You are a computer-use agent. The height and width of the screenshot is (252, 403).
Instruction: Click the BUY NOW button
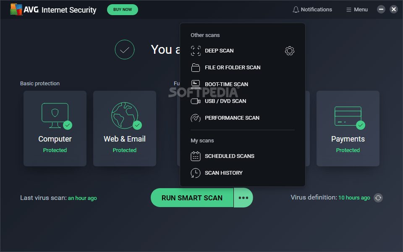[123, 10]
